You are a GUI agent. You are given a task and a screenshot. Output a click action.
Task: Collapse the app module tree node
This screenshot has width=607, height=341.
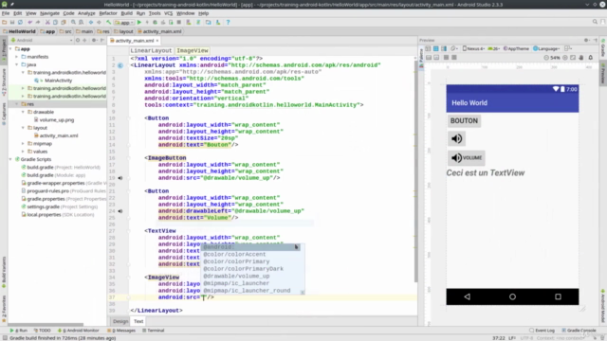(x=10, y=49)
